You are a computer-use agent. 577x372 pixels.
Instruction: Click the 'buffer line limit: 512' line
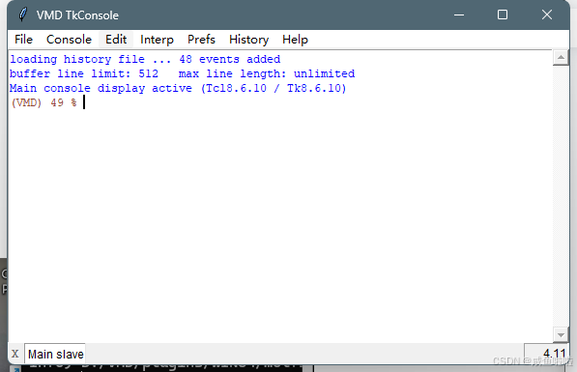tap(182, 73)
